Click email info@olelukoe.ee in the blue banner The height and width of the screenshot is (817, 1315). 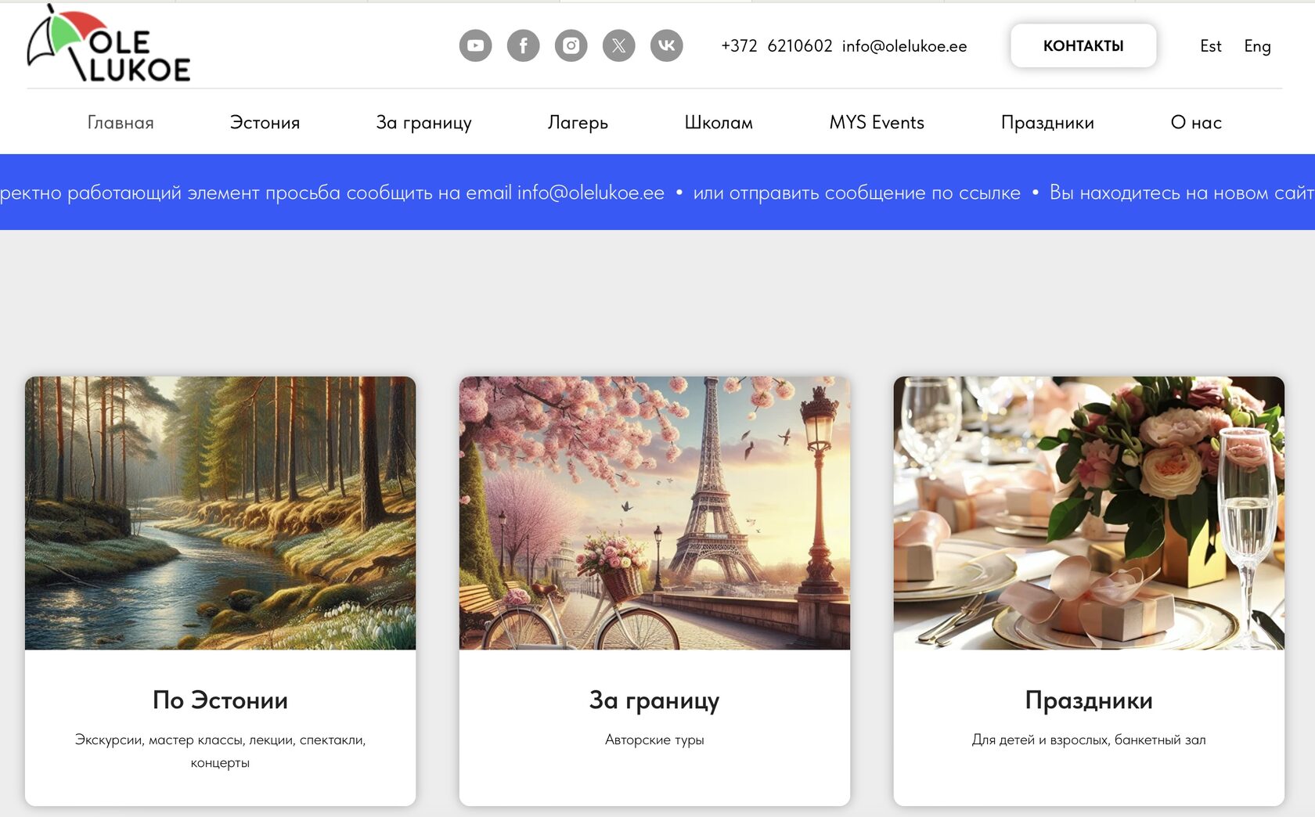point(590,193)
